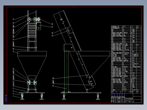The image size is (147, 110).
Task: Click the parts list table
Action: (x=126, y=58)
